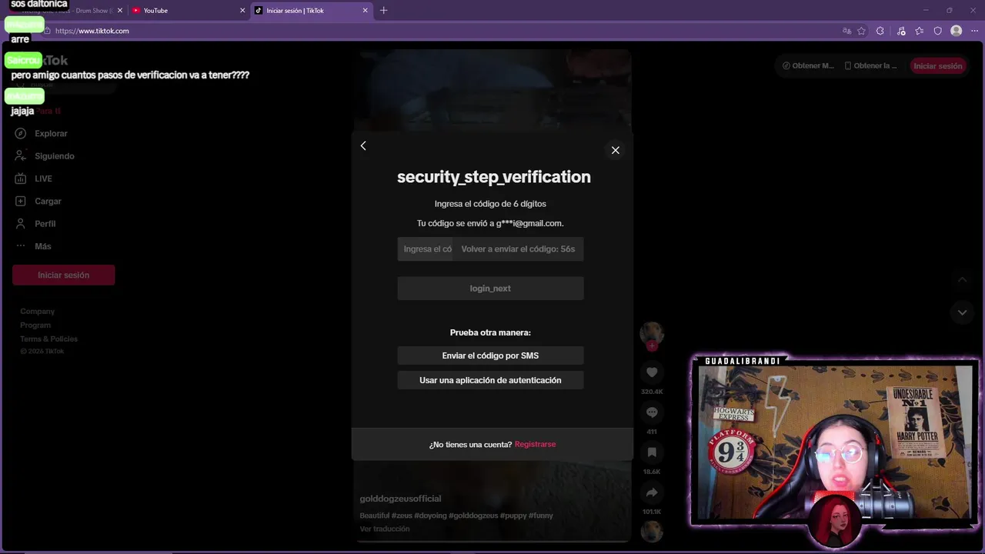
Task: Open the golddogzeusofficial username link
Action: click(x=400, y=499)
